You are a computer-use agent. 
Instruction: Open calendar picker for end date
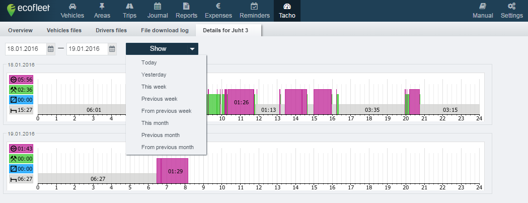tap(112, 49)
